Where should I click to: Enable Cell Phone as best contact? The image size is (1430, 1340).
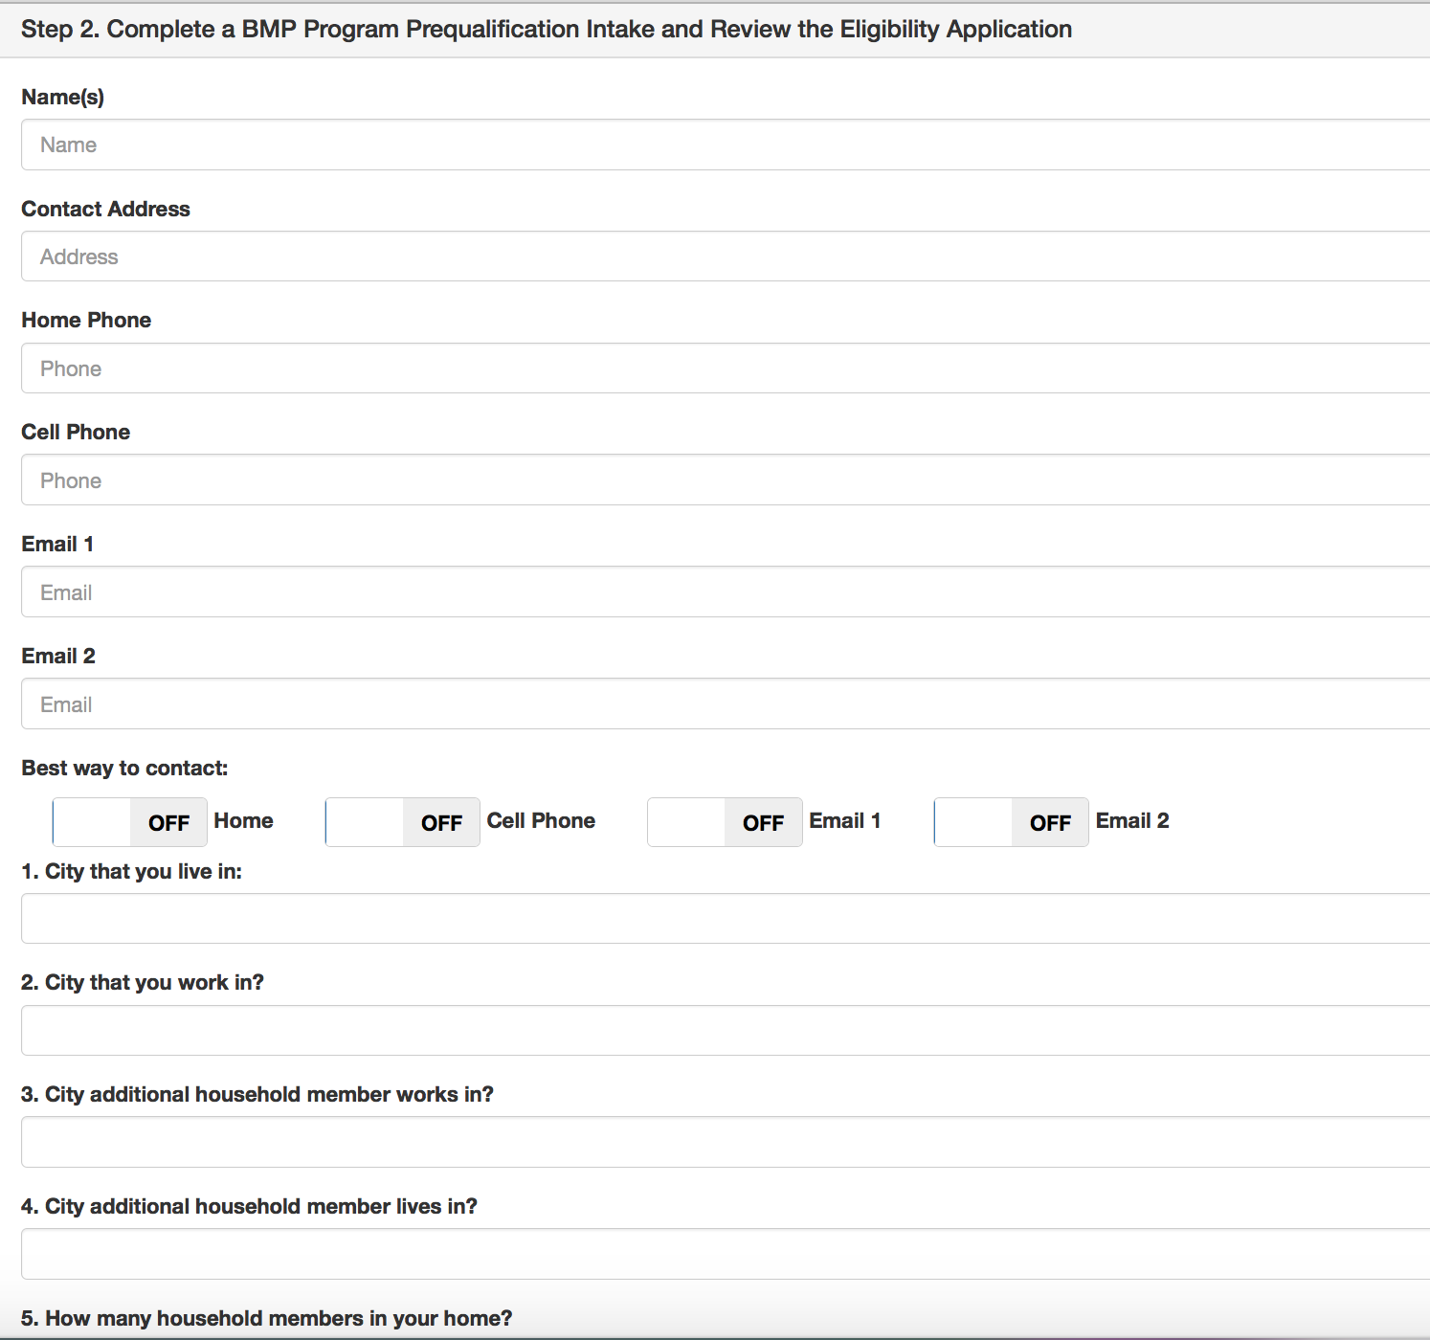point(403,822)
